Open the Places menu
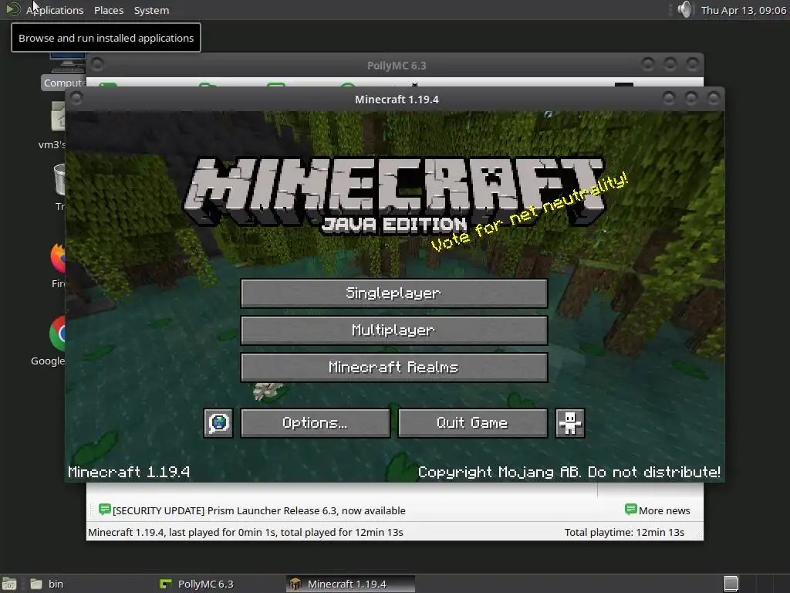The image size is (790, 593). (x=109, y=10)
